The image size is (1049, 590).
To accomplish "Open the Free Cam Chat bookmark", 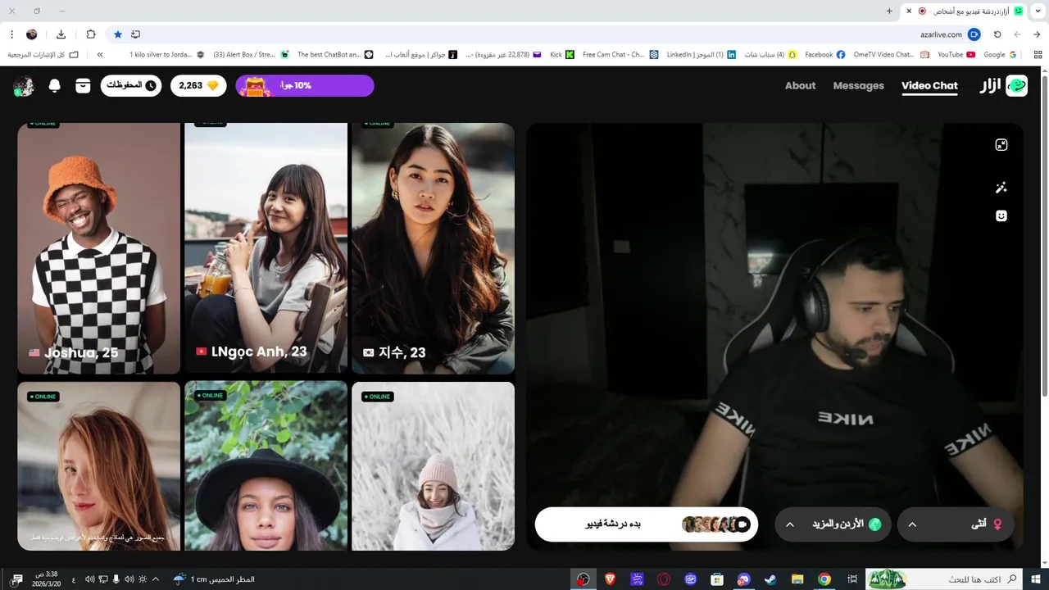I will 620,54.
